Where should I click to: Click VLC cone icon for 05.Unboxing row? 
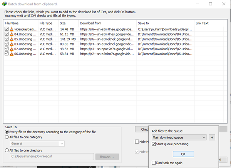point(12,39)
